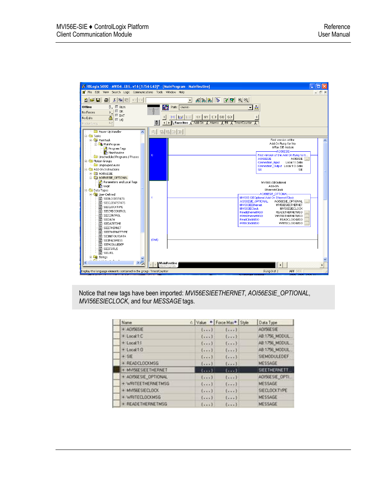The width and height of the screenshot is (384, 497).
Task: Expand the Strings tree node
Action: point(91,257)
